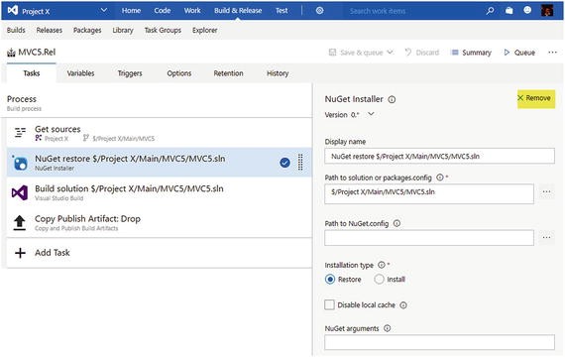
Task: Click the NuGet Installer task icon
Action: (20, 163)
